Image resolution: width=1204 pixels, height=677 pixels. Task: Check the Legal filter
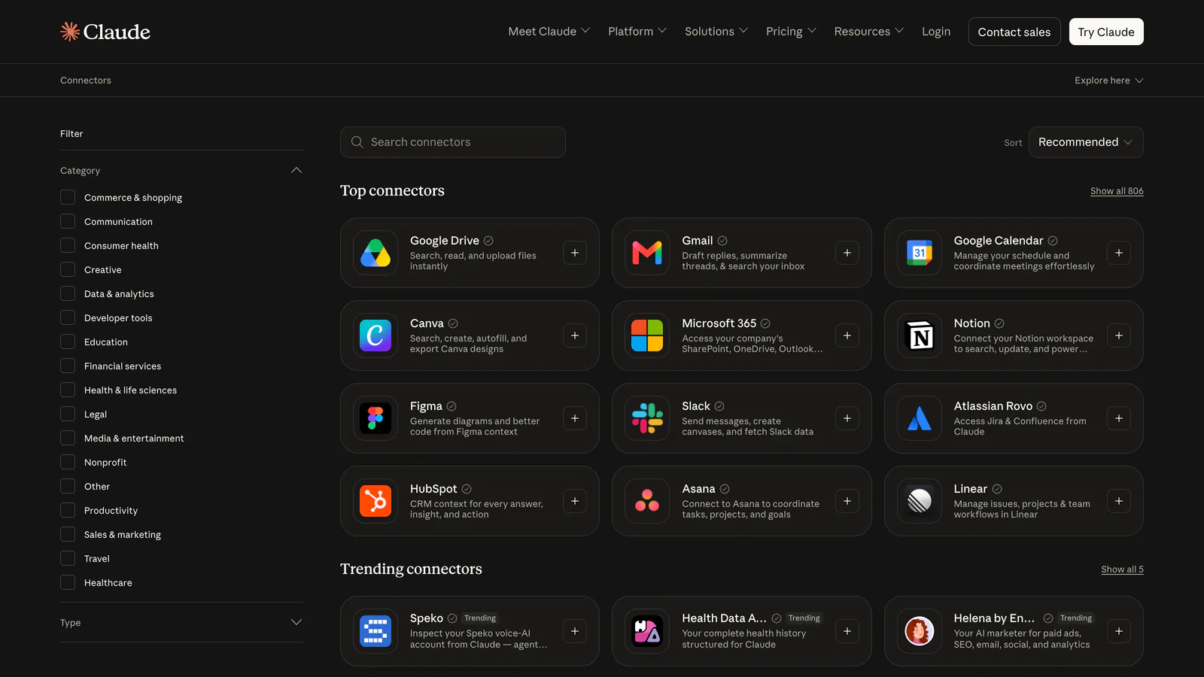(68, 414)
